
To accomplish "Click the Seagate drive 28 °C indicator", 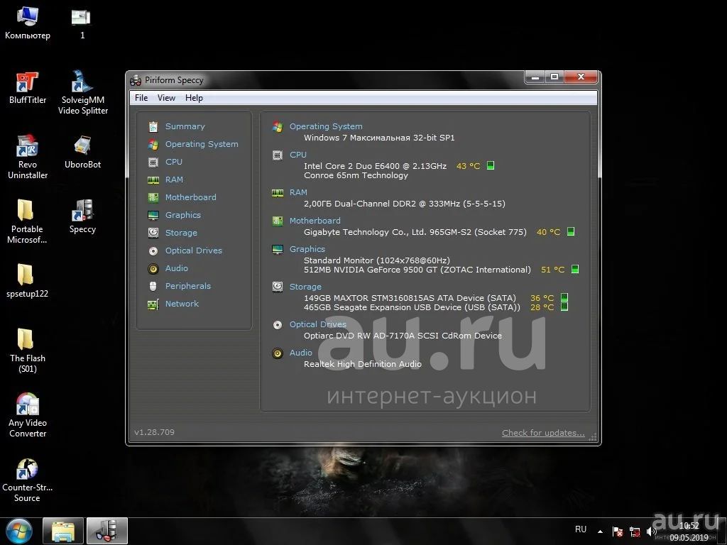I will click(564, 307).
